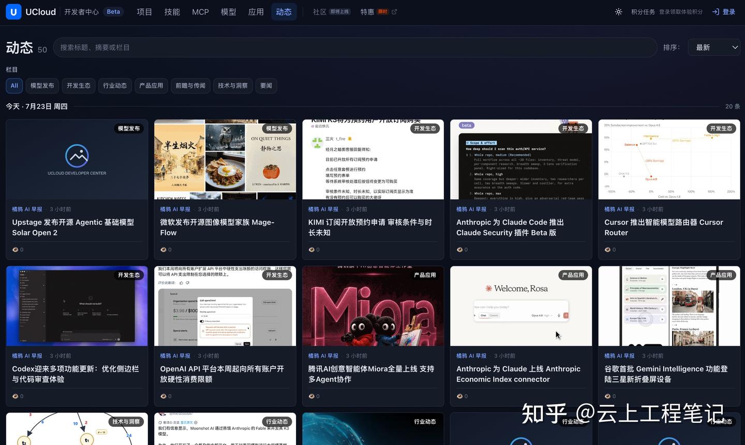Filter by 技术与洞察 category chip

tap(233, 86)
